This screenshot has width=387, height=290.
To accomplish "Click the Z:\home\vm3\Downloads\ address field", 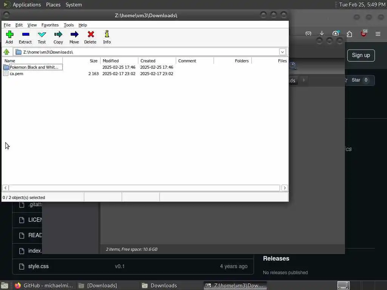I will coord(147,52).
